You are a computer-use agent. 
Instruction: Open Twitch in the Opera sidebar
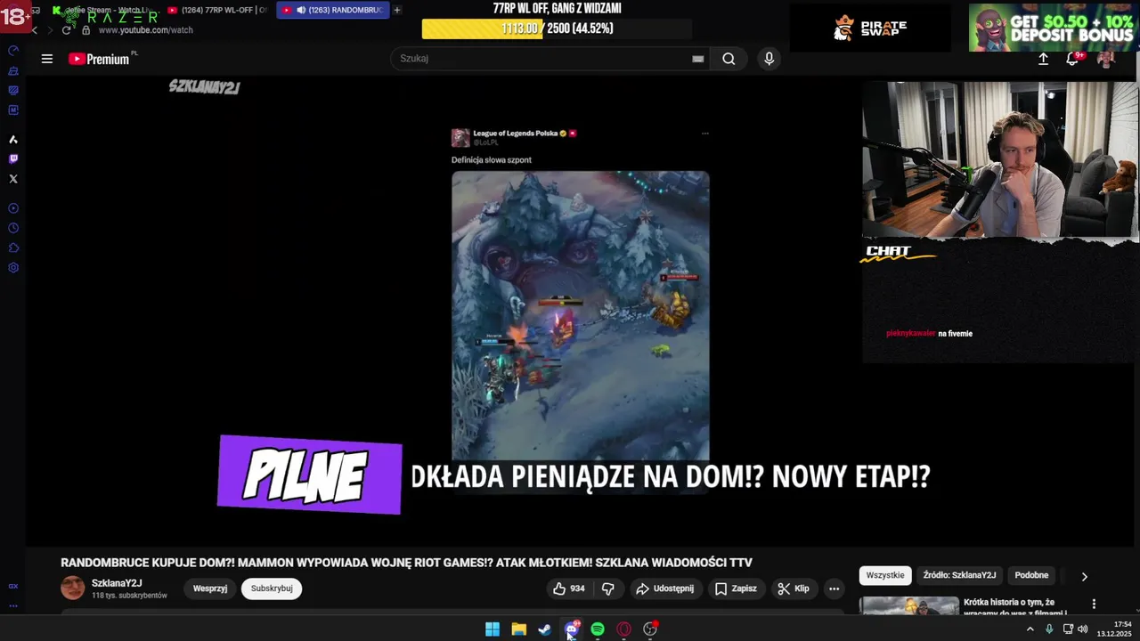tap(13, 159)
